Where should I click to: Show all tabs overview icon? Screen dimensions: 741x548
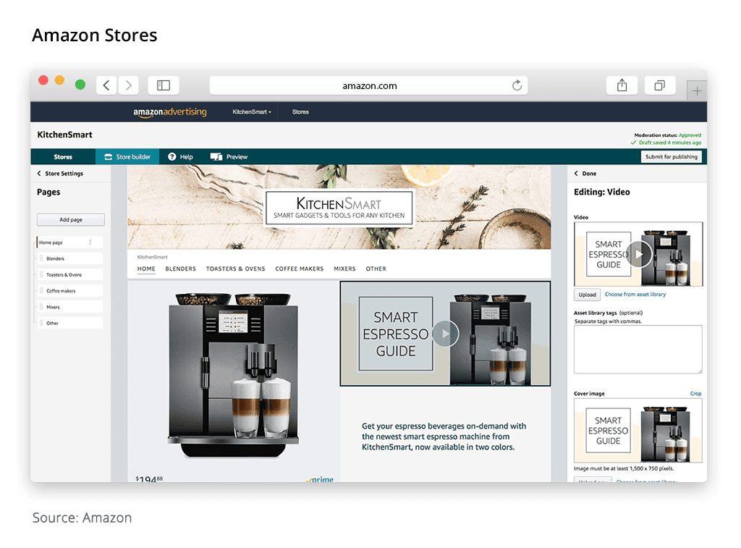coord(660,85)
